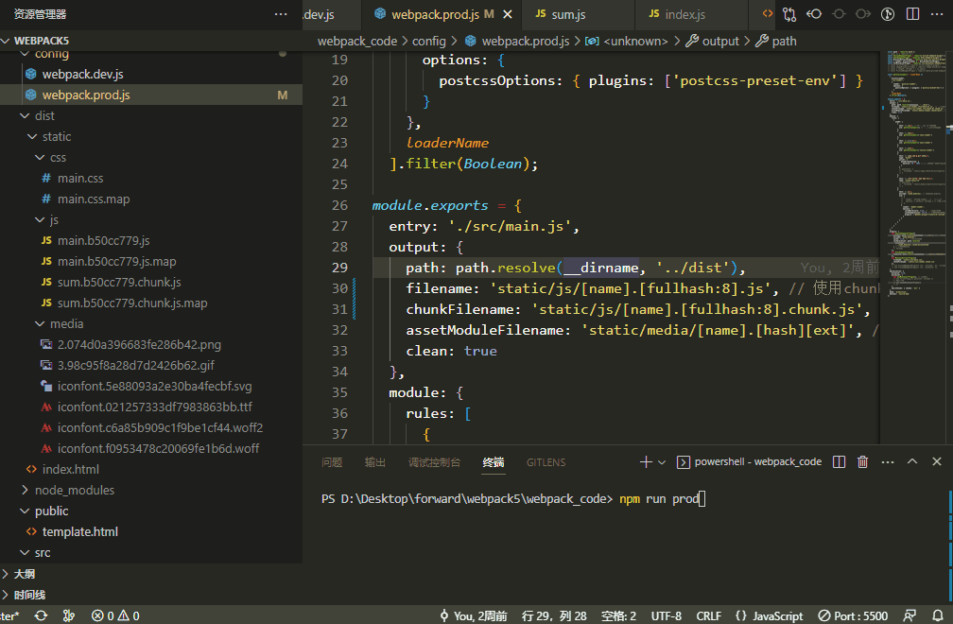Open index.html in the dist folder

pyautogui.click(x=70, y=469)
